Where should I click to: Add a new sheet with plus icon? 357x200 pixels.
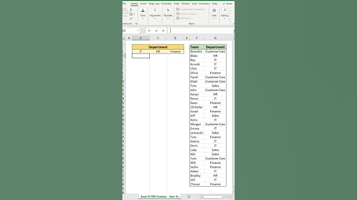pyautogui.click(x=189, y=197)
